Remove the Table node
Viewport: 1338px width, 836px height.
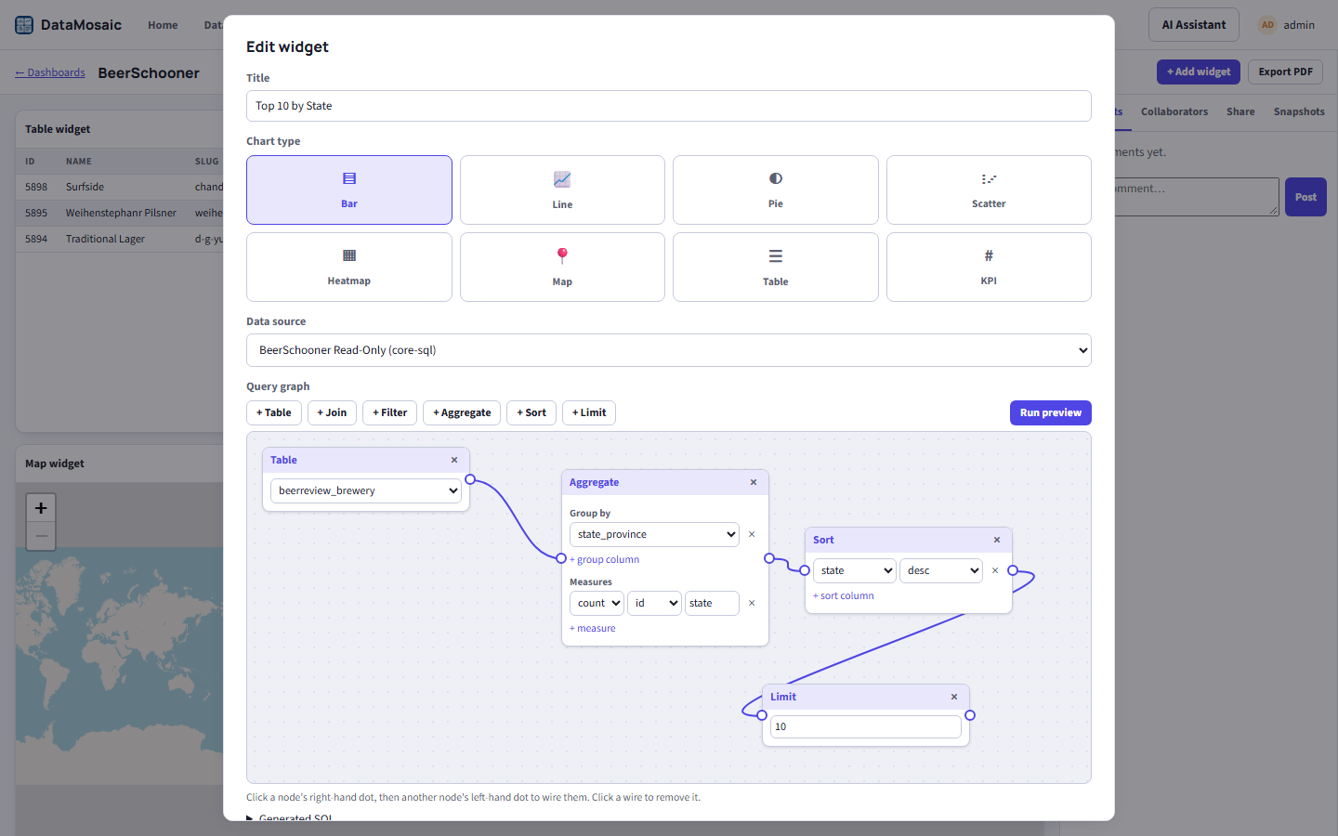point(454,460)
